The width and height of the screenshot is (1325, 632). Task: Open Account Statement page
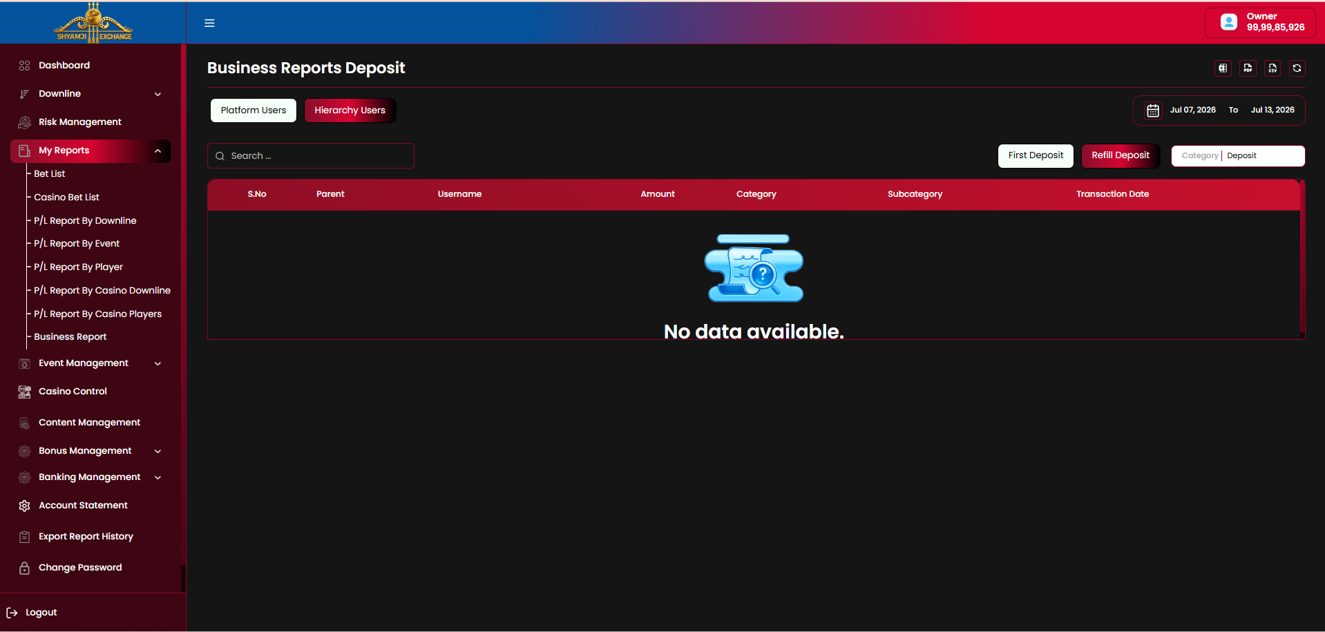[83, 506]
